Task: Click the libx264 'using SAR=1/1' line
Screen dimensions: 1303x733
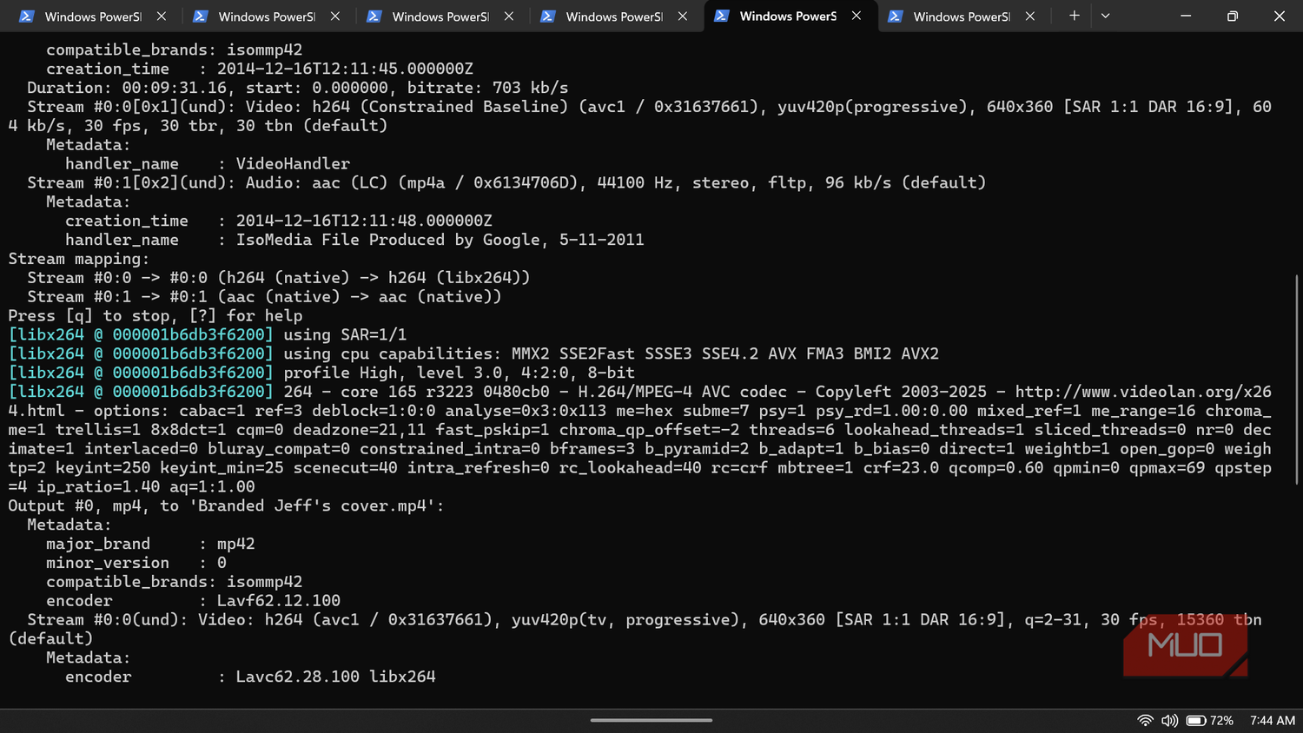Action: [x=208, y=335]
